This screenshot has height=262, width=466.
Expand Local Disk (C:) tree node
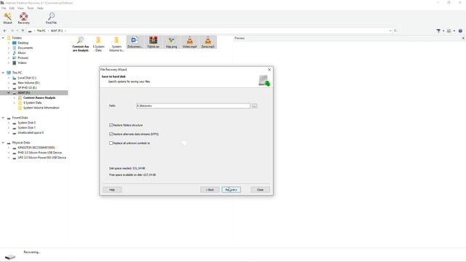pyautogui.click(x=9, y=78)
